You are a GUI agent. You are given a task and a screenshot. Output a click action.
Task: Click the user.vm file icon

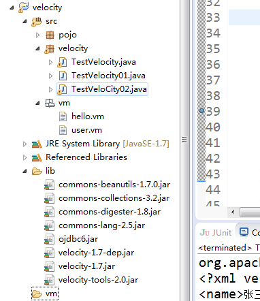coord(63,130)
